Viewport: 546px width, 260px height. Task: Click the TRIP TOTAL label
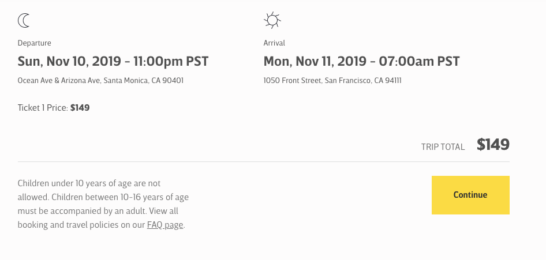[x=443, y=147]
